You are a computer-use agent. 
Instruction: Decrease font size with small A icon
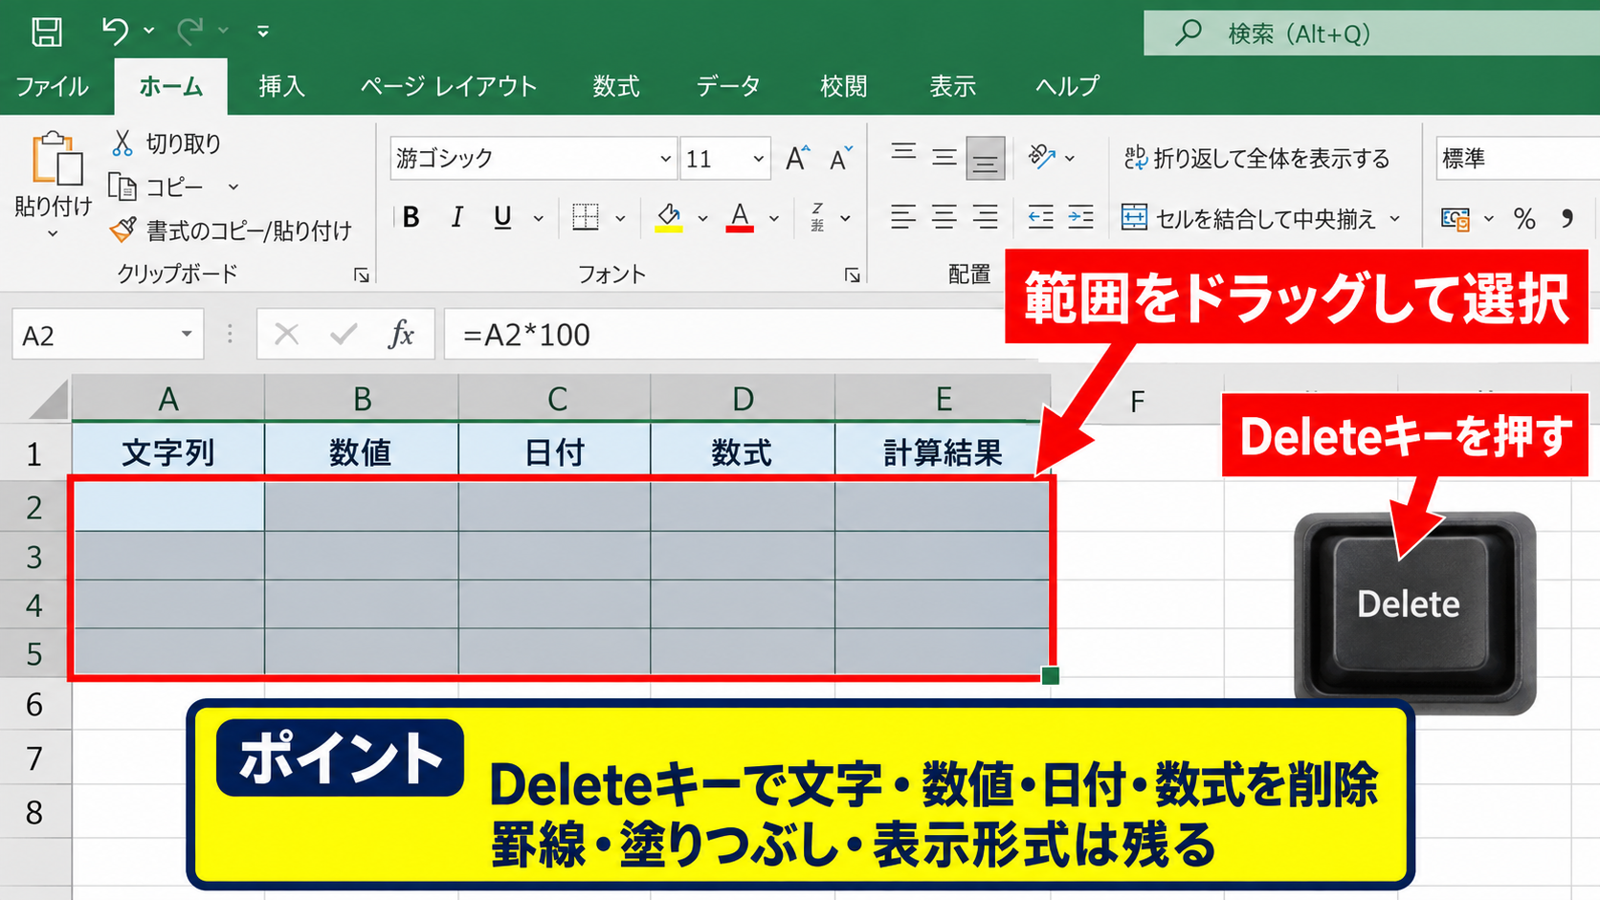click(x=840, y=159)
